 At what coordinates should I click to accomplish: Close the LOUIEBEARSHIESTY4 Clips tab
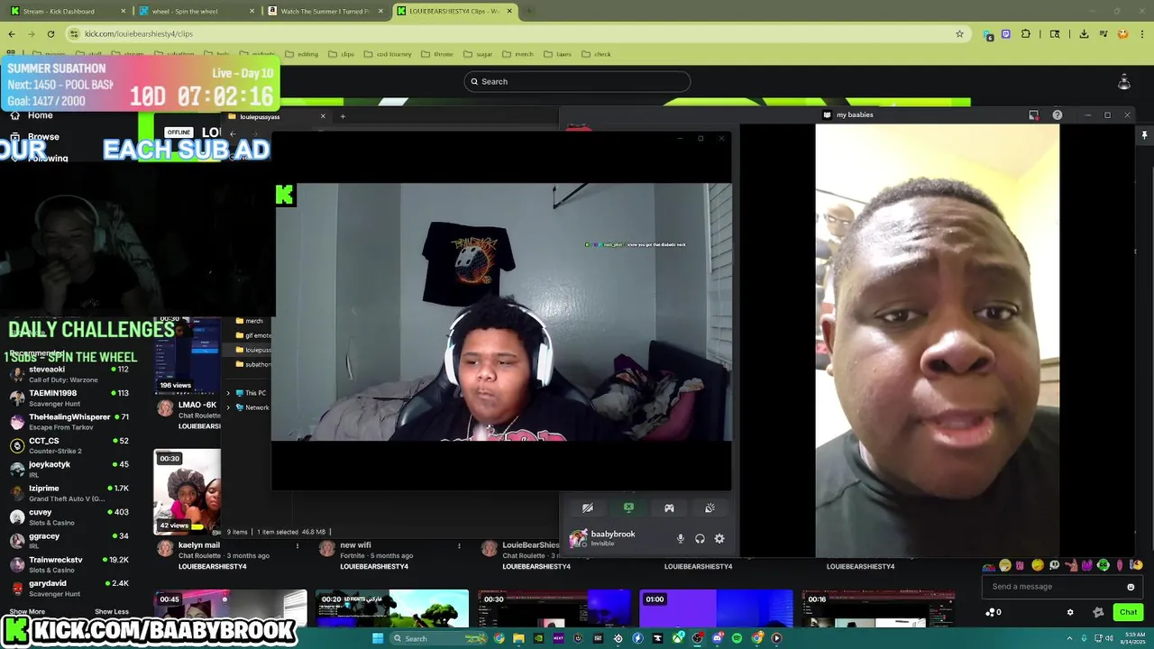click(x=510, y=11)
